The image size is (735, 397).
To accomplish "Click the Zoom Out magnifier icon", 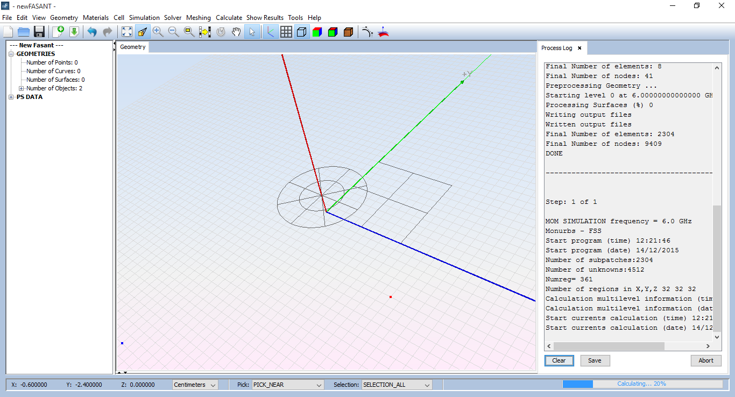I will (173, 32).
